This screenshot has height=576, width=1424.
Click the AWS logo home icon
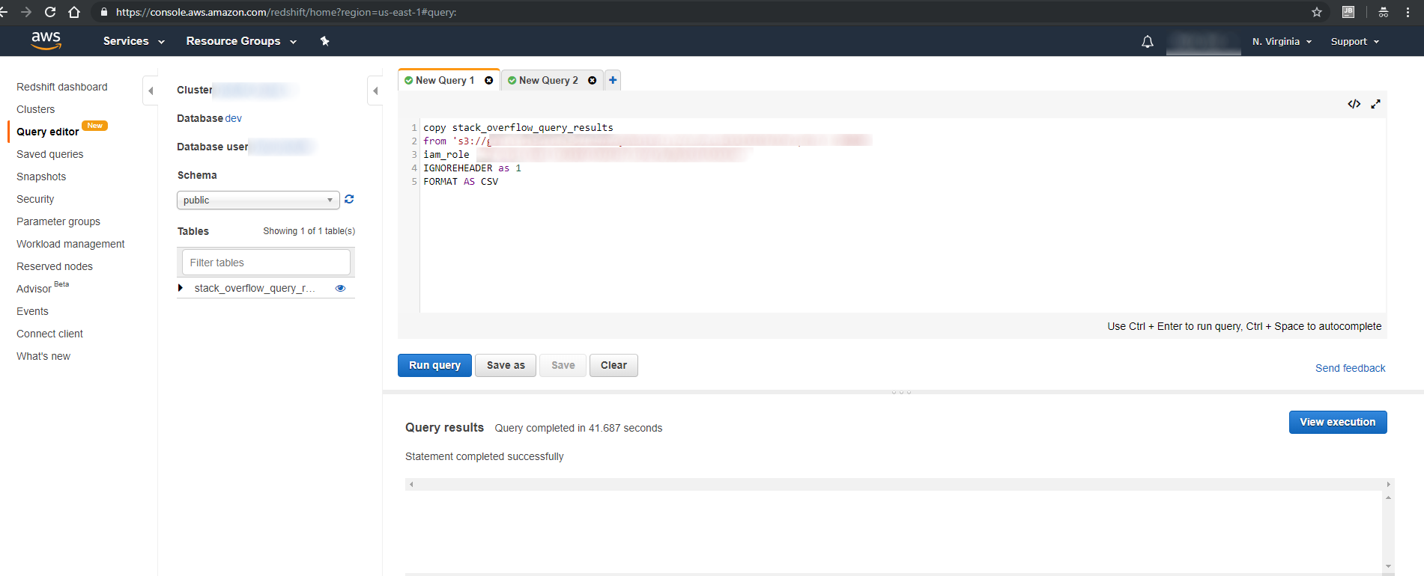click(46, 40)
